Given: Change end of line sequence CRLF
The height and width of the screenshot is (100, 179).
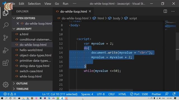Looking at the screenshot, I should (x=112, y=94).
